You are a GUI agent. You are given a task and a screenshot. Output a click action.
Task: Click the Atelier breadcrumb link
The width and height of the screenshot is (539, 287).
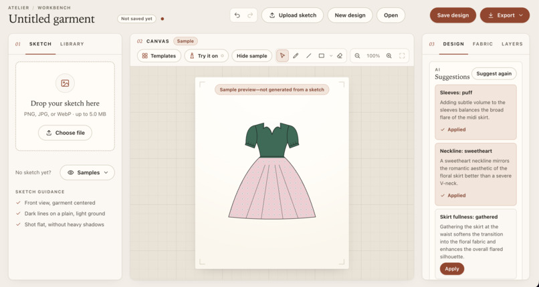click(x=19, y=7)
